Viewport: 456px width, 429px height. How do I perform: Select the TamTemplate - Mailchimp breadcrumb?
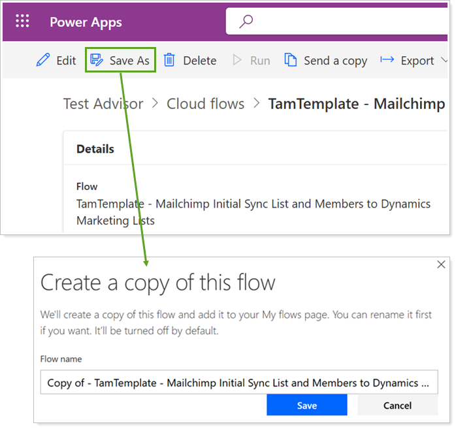tap(356, 104)
